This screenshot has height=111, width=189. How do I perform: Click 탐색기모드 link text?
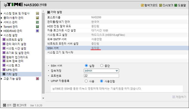coord(151,5)
